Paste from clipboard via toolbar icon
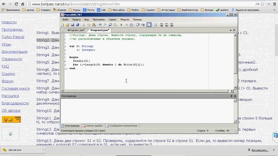This screenshot has height=156, width=278. (x=94, y=25)
